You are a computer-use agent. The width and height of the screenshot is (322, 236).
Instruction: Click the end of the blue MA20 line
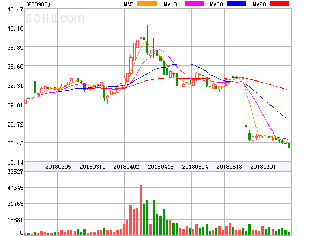point(288,121)
